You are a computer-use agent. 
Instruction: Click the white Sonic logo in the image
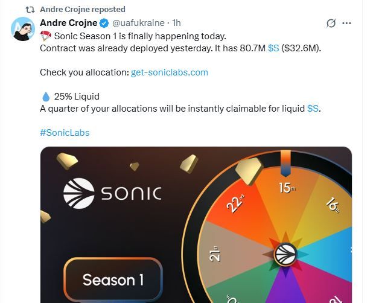point(78,193)
